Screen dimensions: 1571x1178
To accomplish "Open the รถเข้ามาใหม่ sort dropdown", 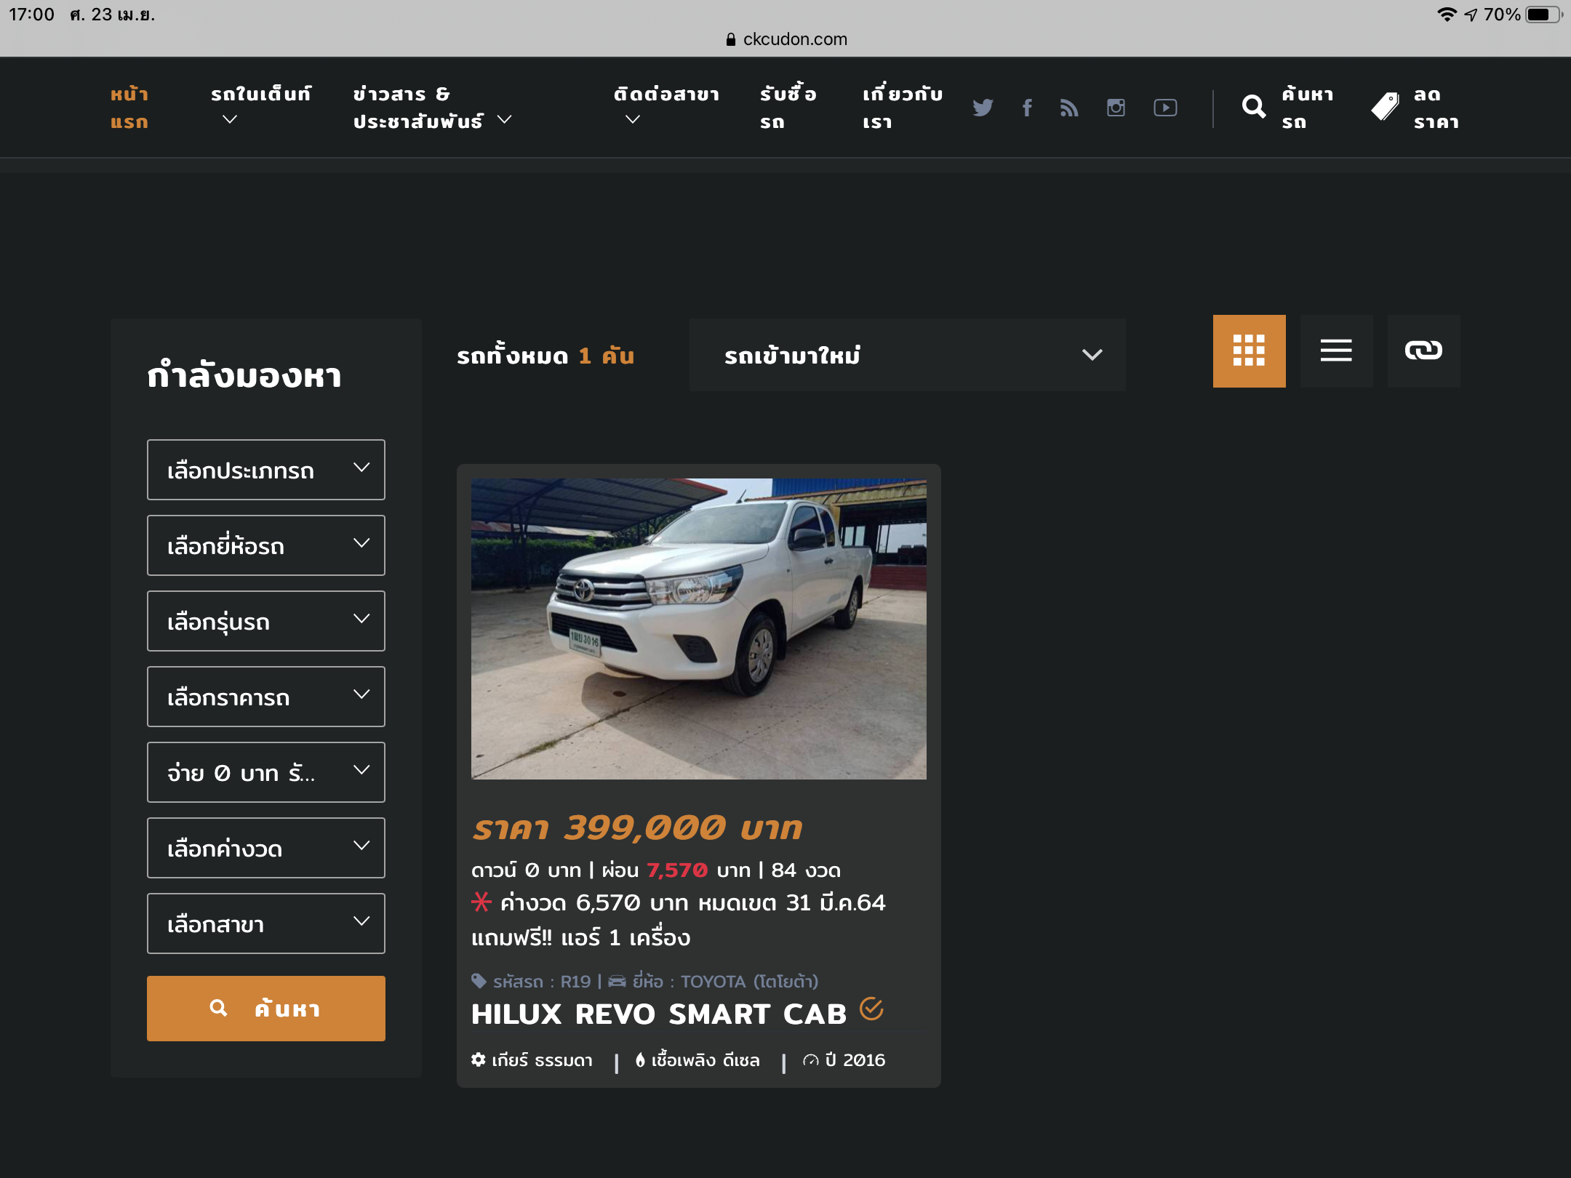I will [907, 355].
